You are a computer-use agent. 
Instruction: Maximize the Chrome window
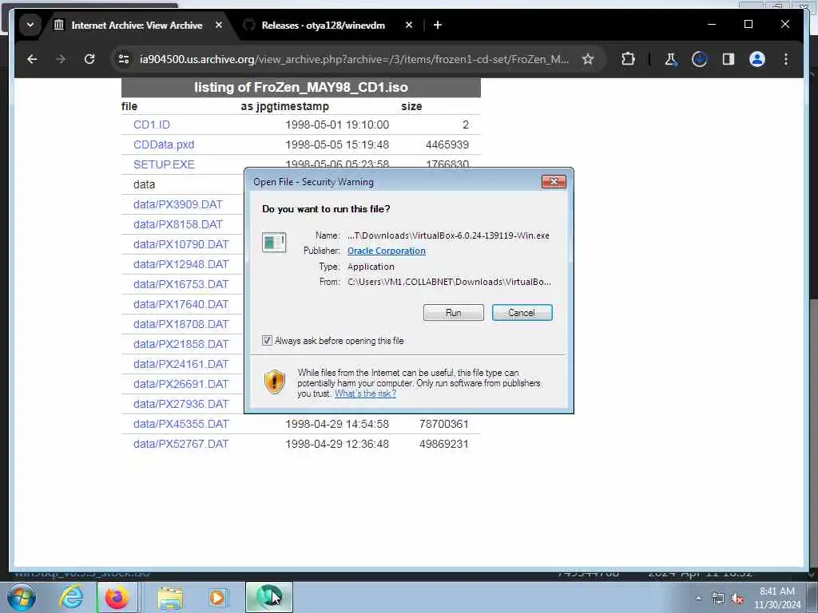pyautogui.click(x=748, y=25)
